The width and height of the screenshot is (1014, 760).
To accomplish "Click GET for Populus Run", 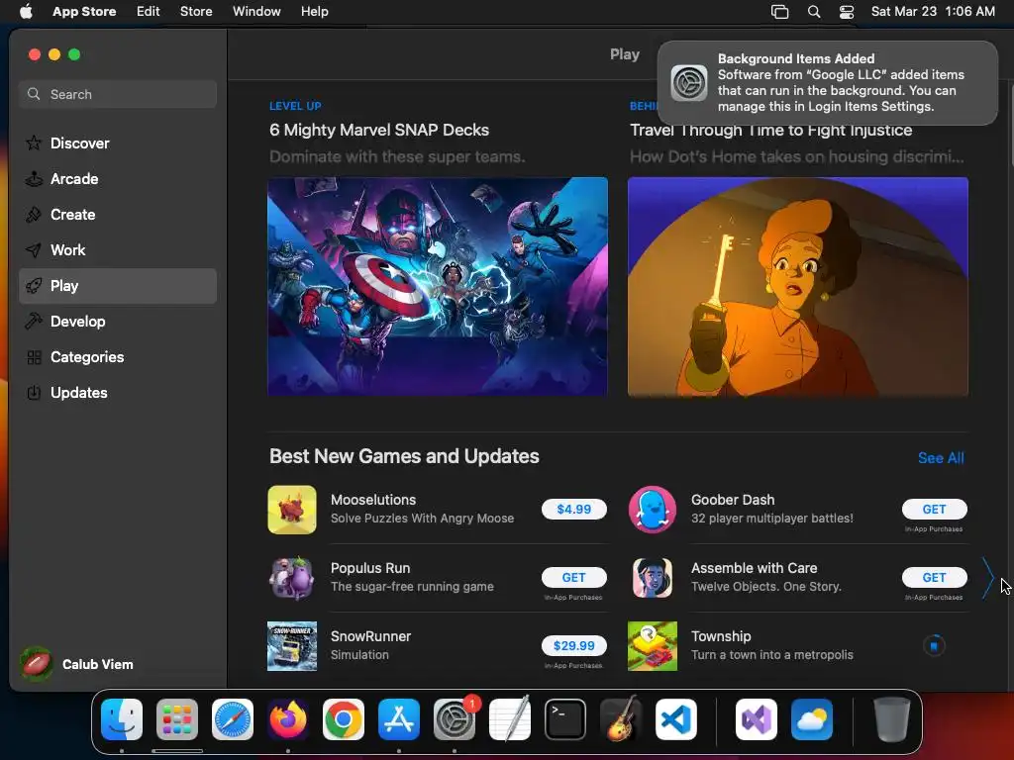I will (574, 577).
